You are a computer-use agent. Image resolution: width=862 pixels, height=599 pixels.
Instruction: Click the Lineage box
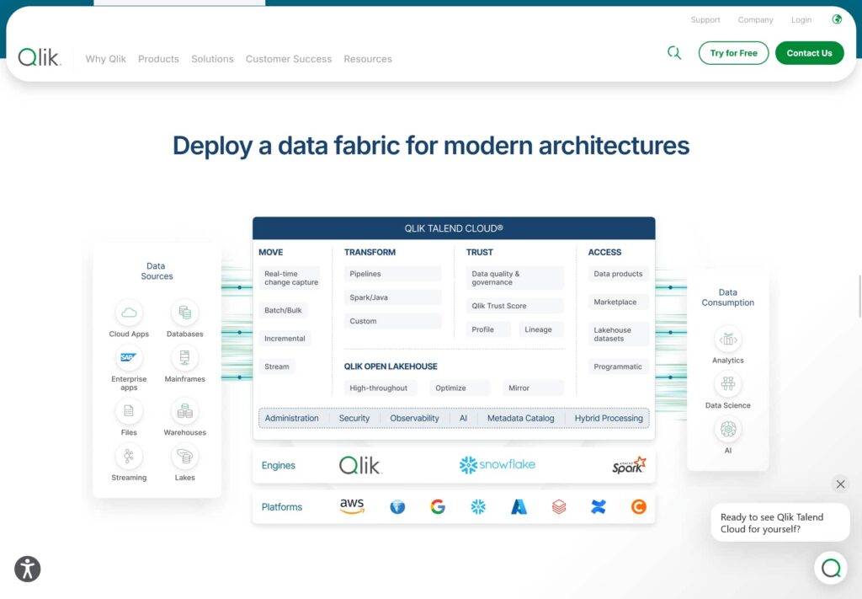point(541,329)
